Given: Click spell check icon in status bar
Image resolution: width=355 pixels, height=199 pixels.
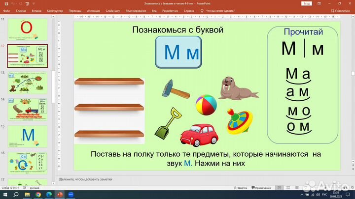Looking at the screenshot, I should tap(25, 188).
